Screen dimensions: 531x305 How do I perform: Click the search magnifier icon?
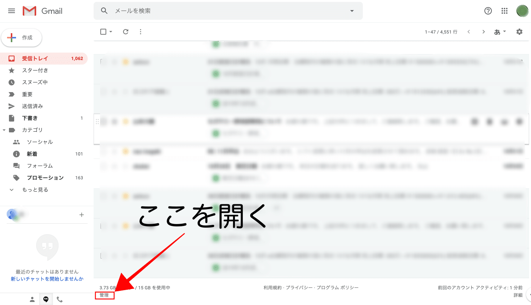click(104, 11)
